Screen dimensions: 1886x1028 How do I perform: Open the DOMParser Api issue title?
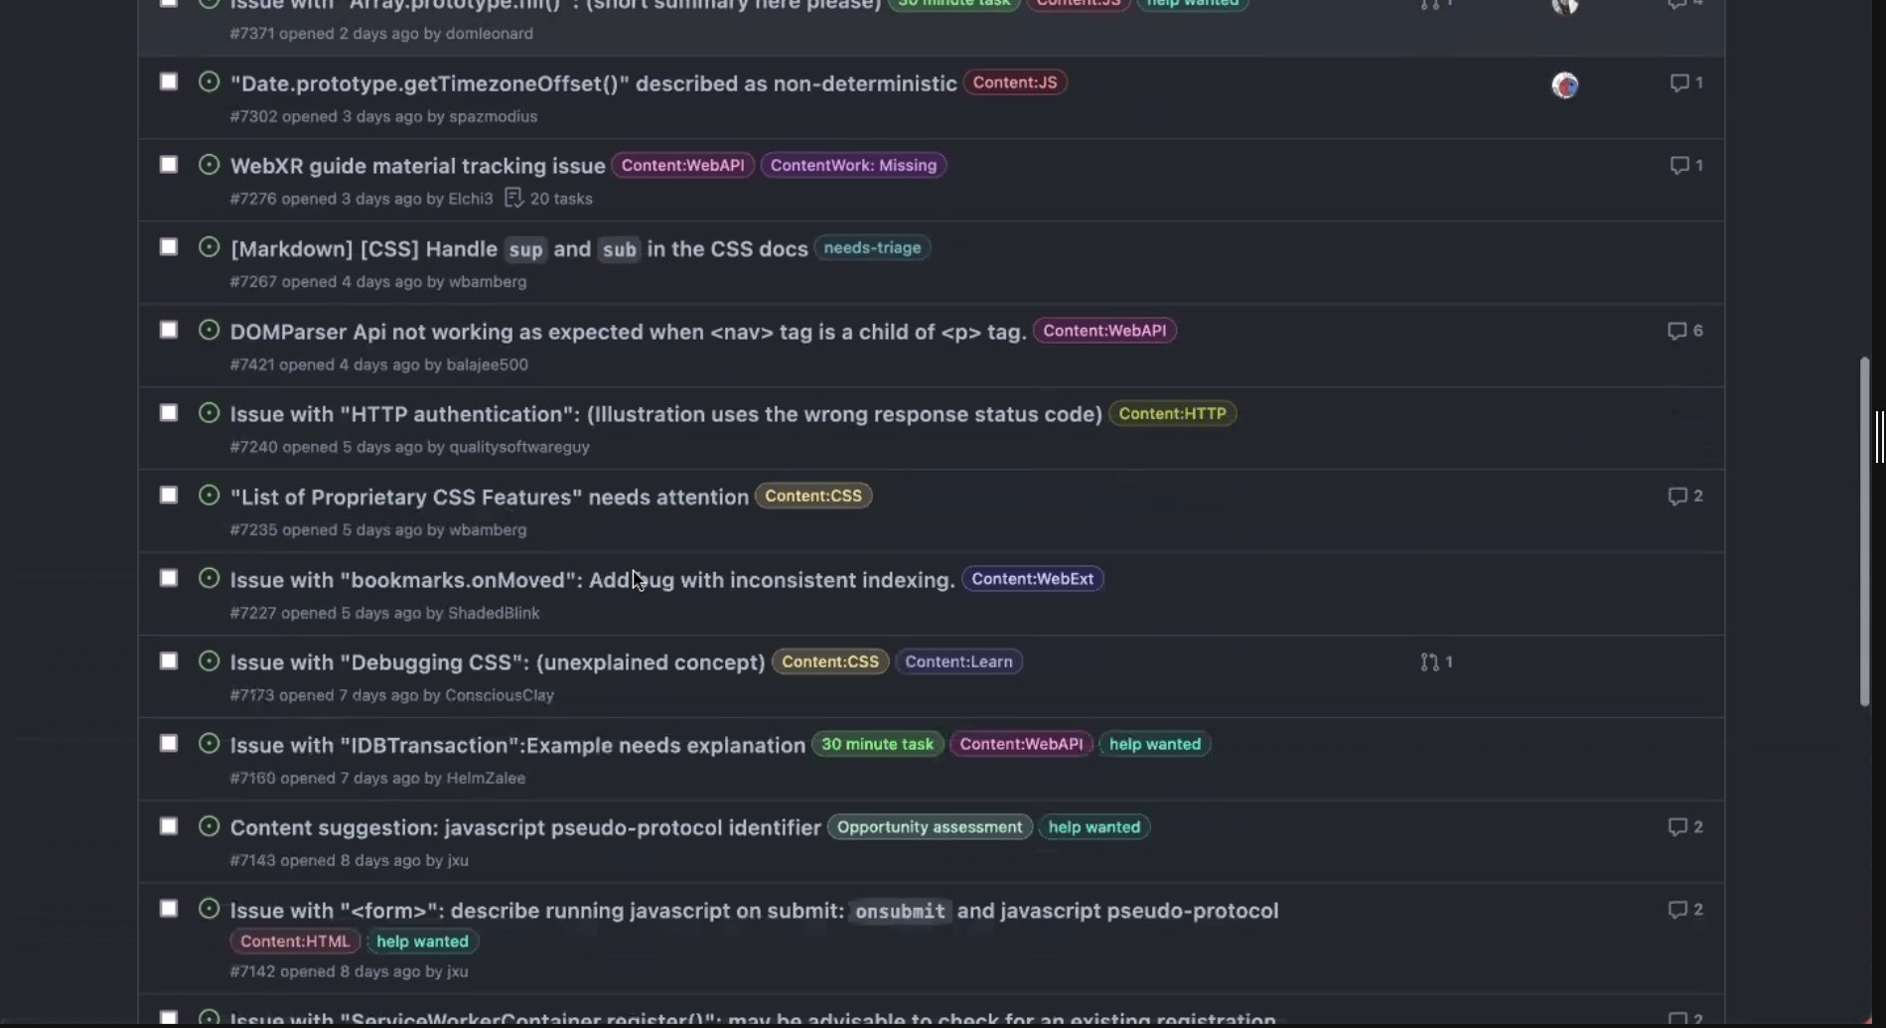click(629, 332)
